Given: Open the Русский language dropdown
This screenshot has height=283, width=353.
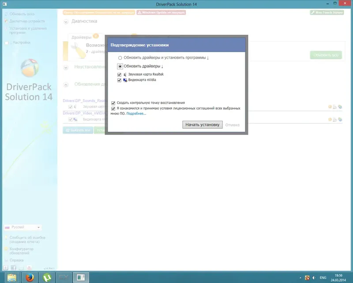Looking at the screenshot, I should (x=23, y=227).
